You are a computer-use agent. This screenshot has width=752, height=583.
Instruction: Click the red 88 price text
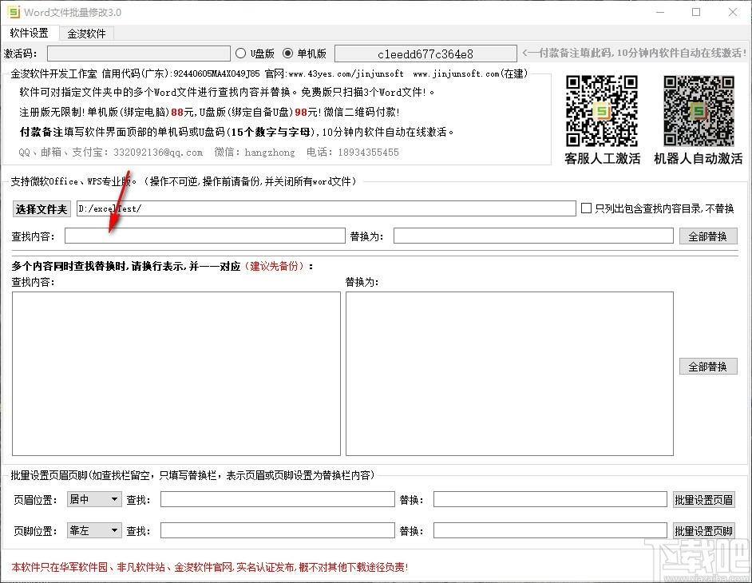pyautogui.click(x=177, y=113)
